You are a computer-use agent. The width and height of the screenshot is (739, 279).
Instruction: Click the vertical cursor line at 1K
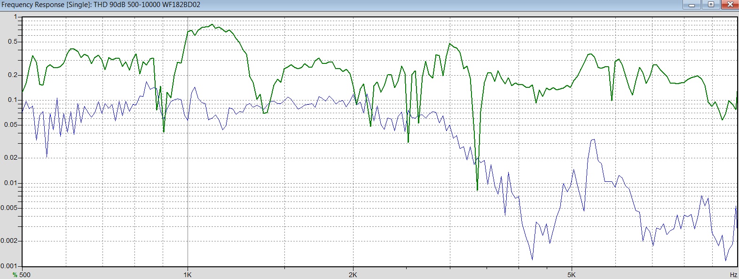[x=188, y=141]
